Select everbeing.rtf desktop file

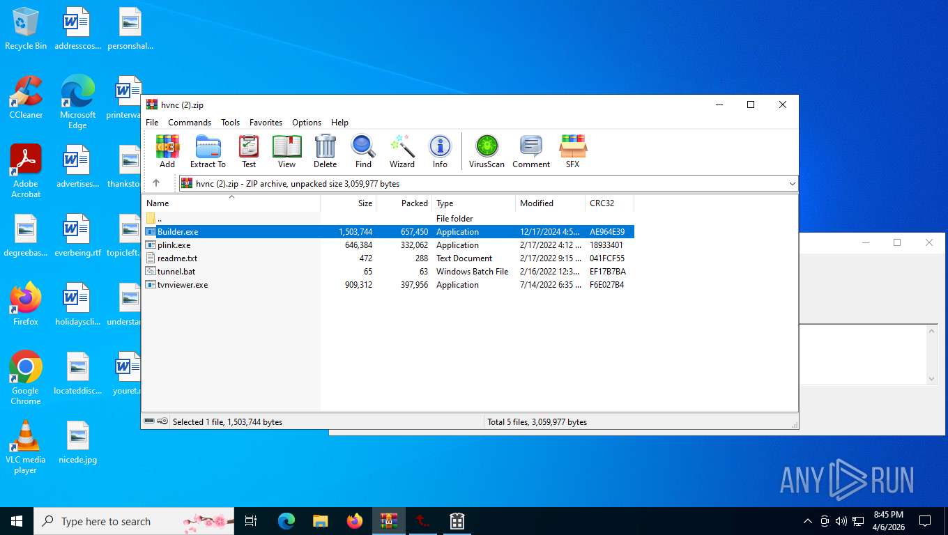(x=77, y=235)
